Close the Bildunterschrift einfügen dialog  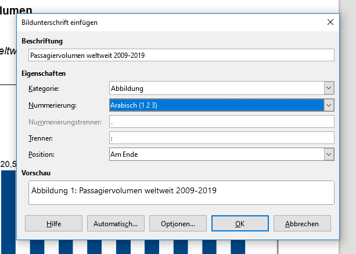(330, 22)
